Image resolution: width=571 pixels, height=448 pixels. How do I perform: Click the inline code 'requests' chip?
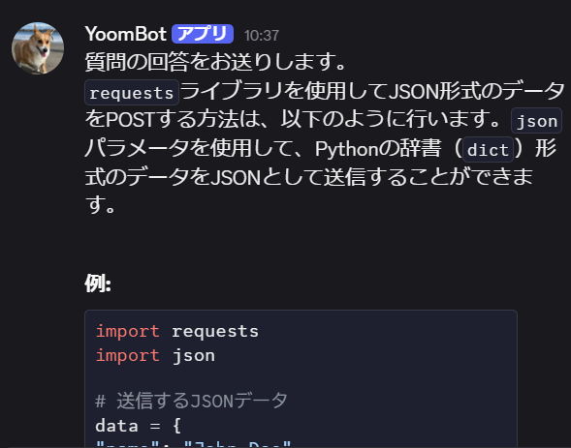coord(132,93)
